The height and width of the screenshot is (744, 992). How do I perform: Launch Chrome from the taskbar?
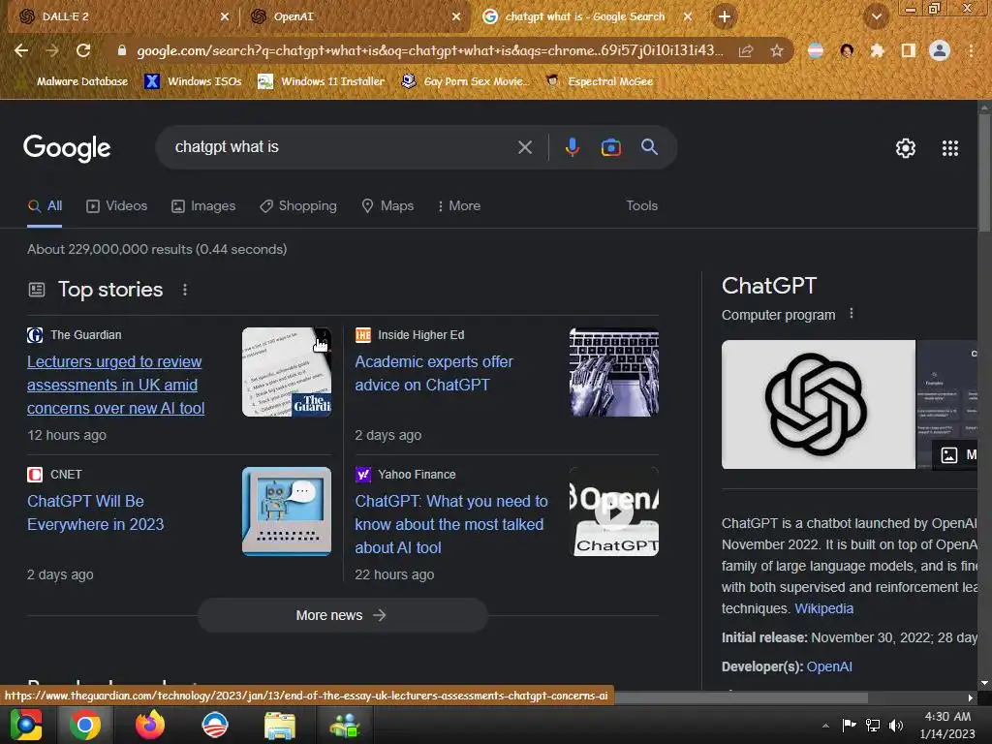[x=85, y=725]
